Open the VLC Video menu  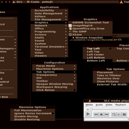[109, 105]
